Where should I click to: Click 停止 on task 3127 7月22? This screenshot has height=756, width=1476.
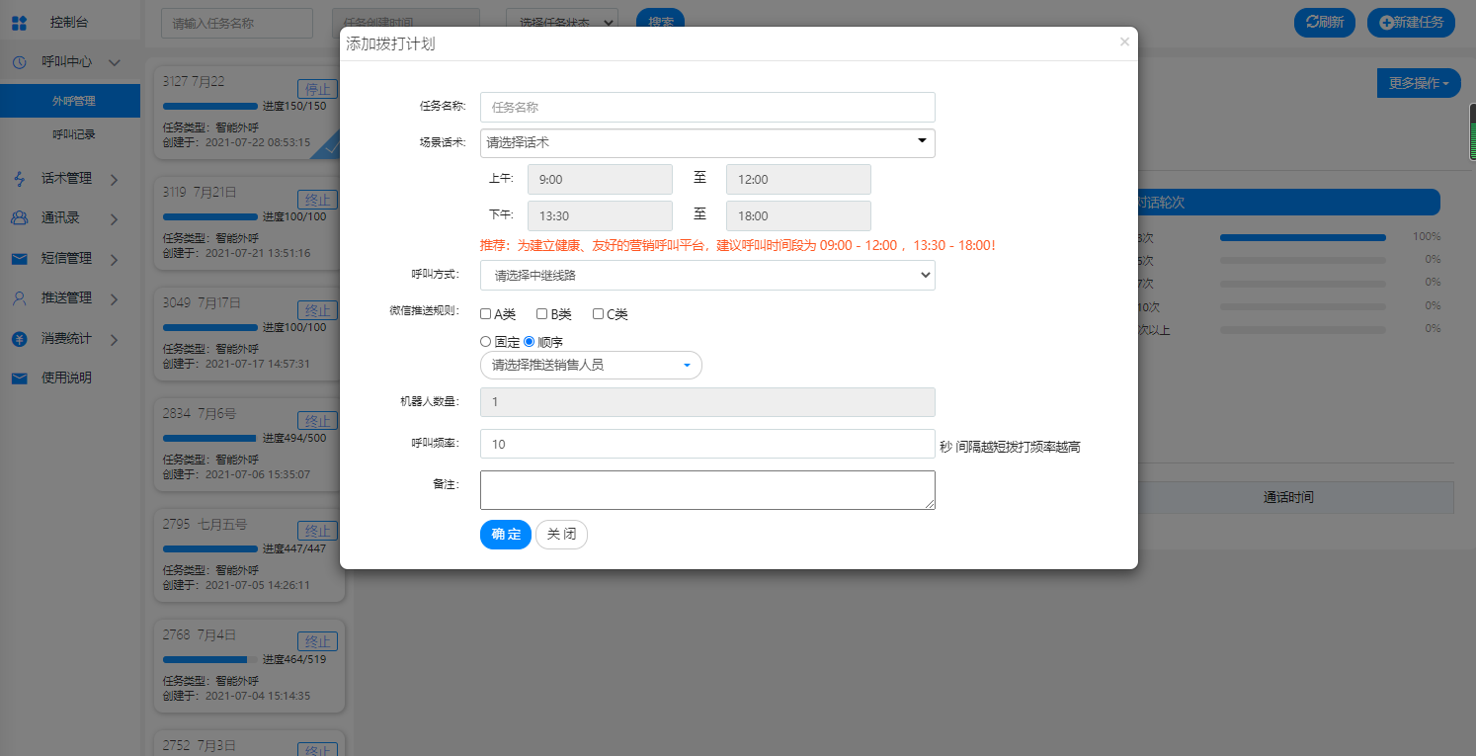318,88
